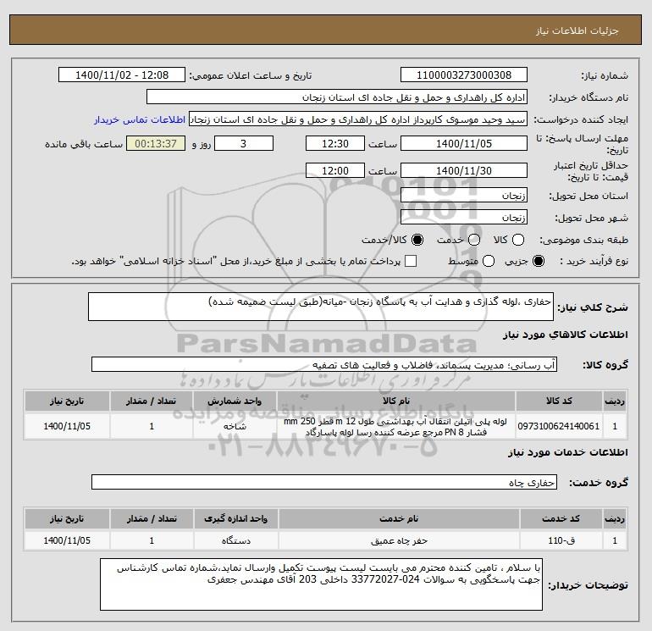Click the goods code 0973100624140061 cell
Viewport: 652px width, 631px height.
coord(559,426)
